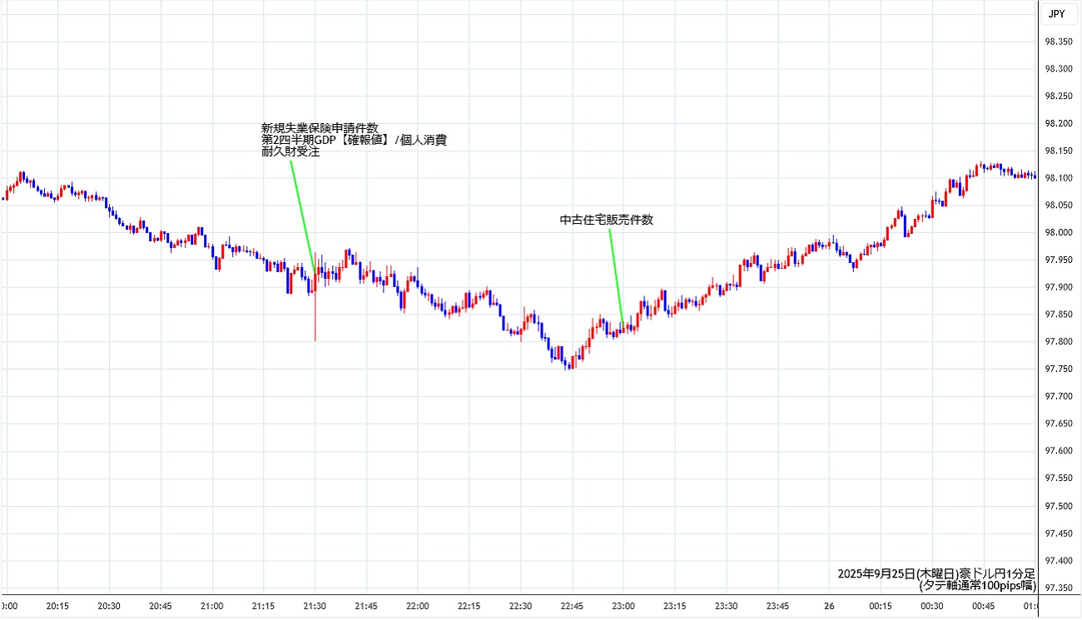Click the 98.100 price axis label
1082x620 pixels.
point(1059,178)
